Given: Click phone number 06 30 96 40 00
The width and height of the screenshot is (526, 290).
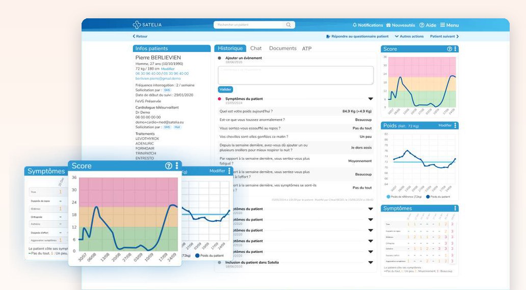Looking at the screenshot, I should (x=148, y=73).
